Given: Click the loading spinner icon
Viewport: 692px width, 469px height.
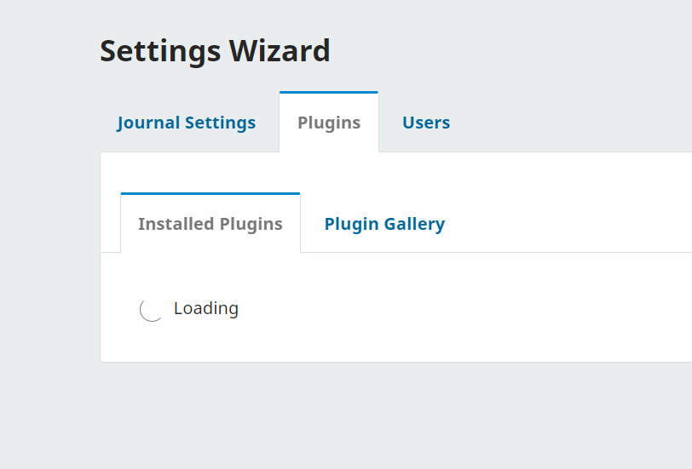Looking at the screenshot, I should click(151, 310).
